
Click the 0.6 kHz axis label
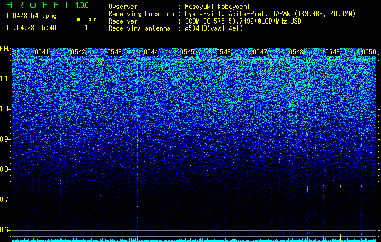(x=4, y=230)
